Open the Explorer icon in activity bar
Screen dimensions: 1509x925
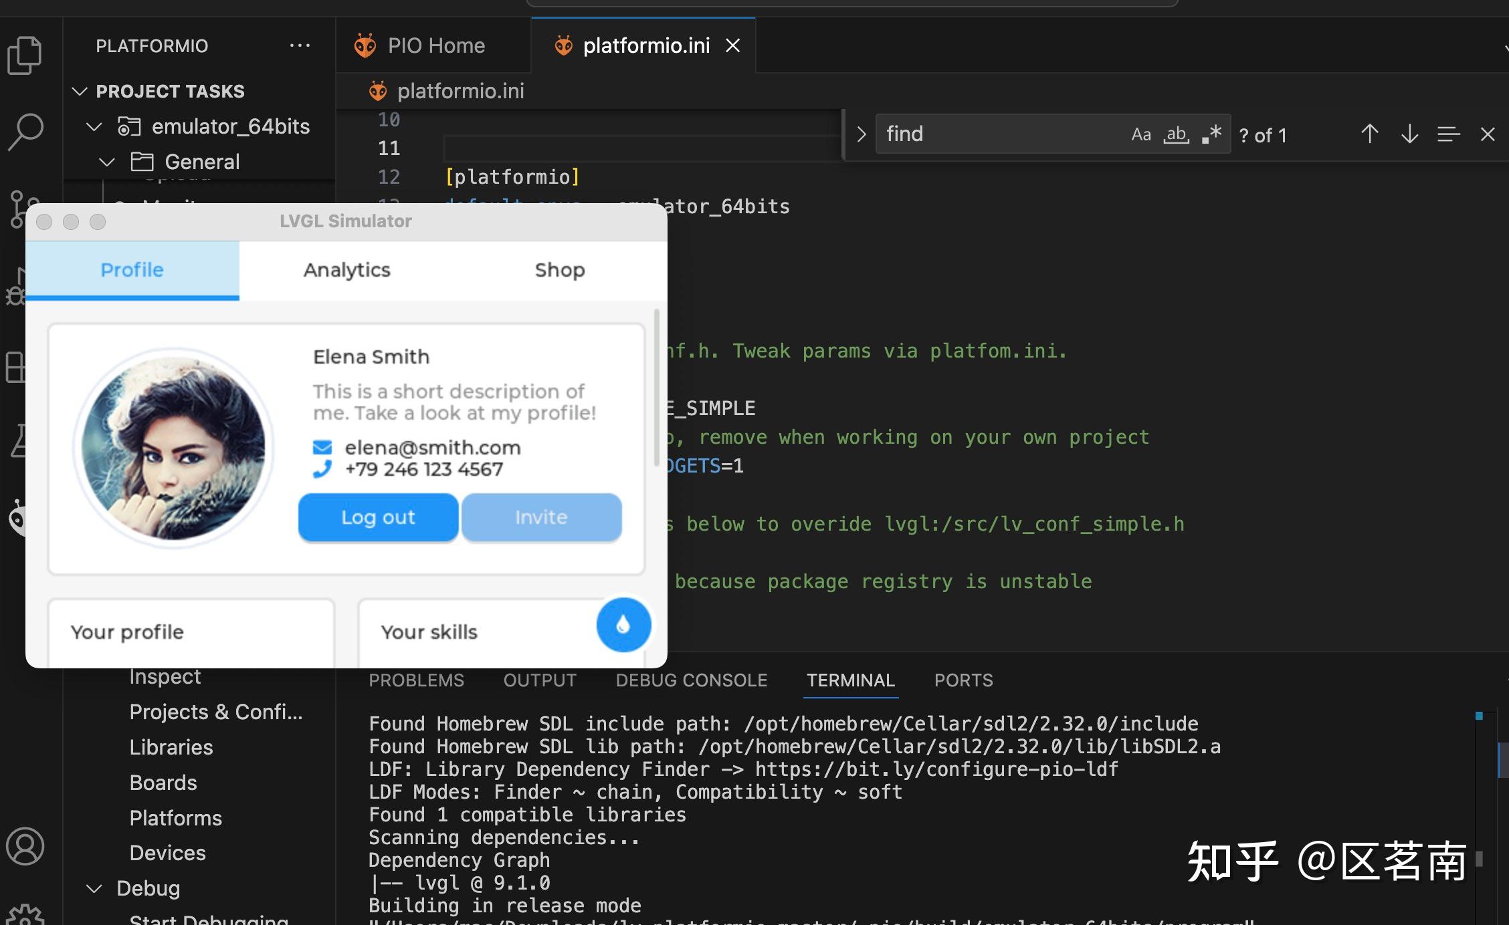pyautogui.click(x=25, y=55)
